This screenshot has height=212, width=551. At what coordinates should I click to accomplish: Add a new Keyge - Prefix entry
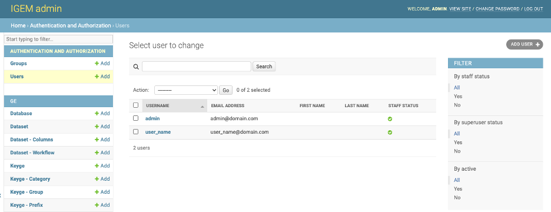102,205
